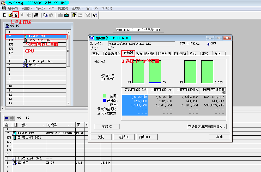Click WinLC RTX module icon in detail table
The image size is (261, 172).
(x=15, y=133)
